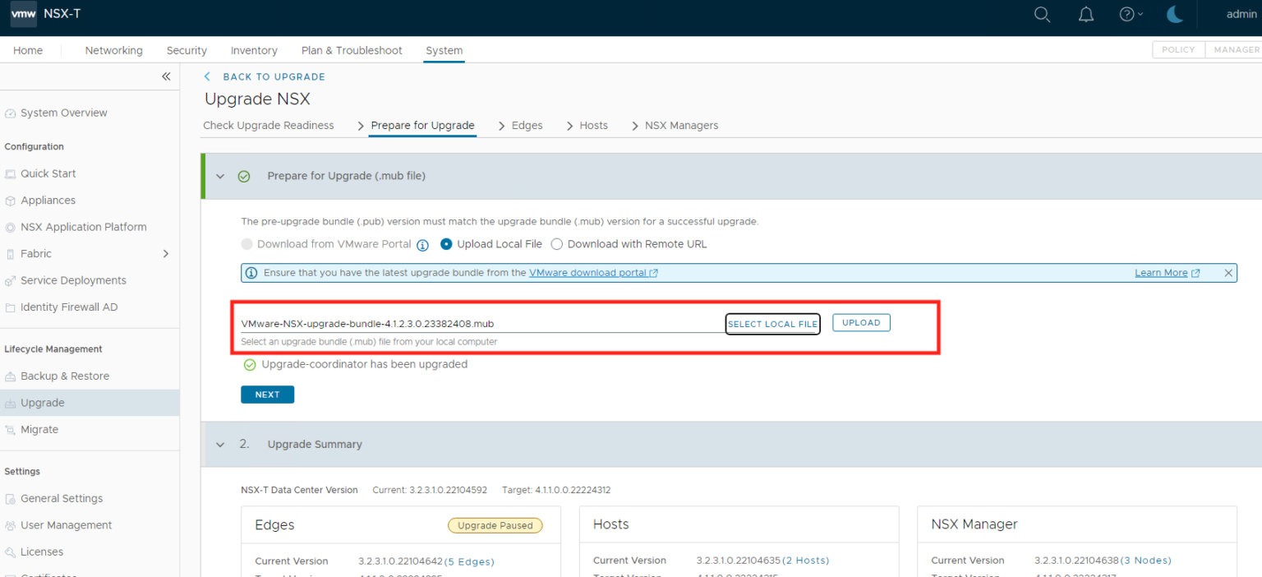
Task: Click the Migrate sidebar icon
Action: click(x=11, y=429)
